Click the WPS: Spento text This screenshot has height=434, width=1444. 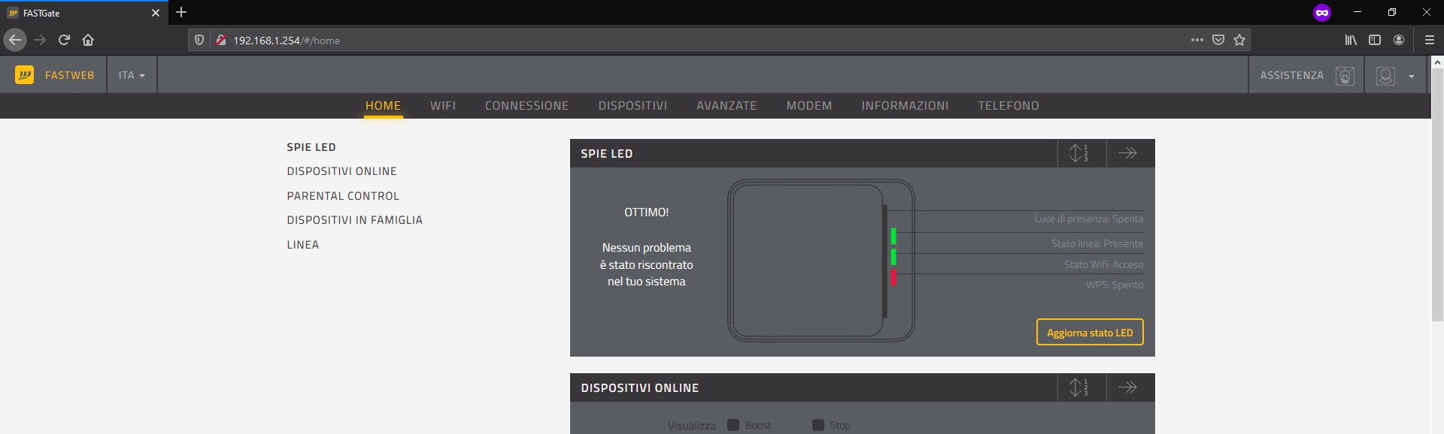click(1115, 285)
